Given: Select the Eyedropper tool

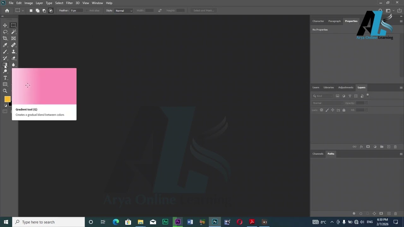Looking at the screenshot, I should (5, 45).
